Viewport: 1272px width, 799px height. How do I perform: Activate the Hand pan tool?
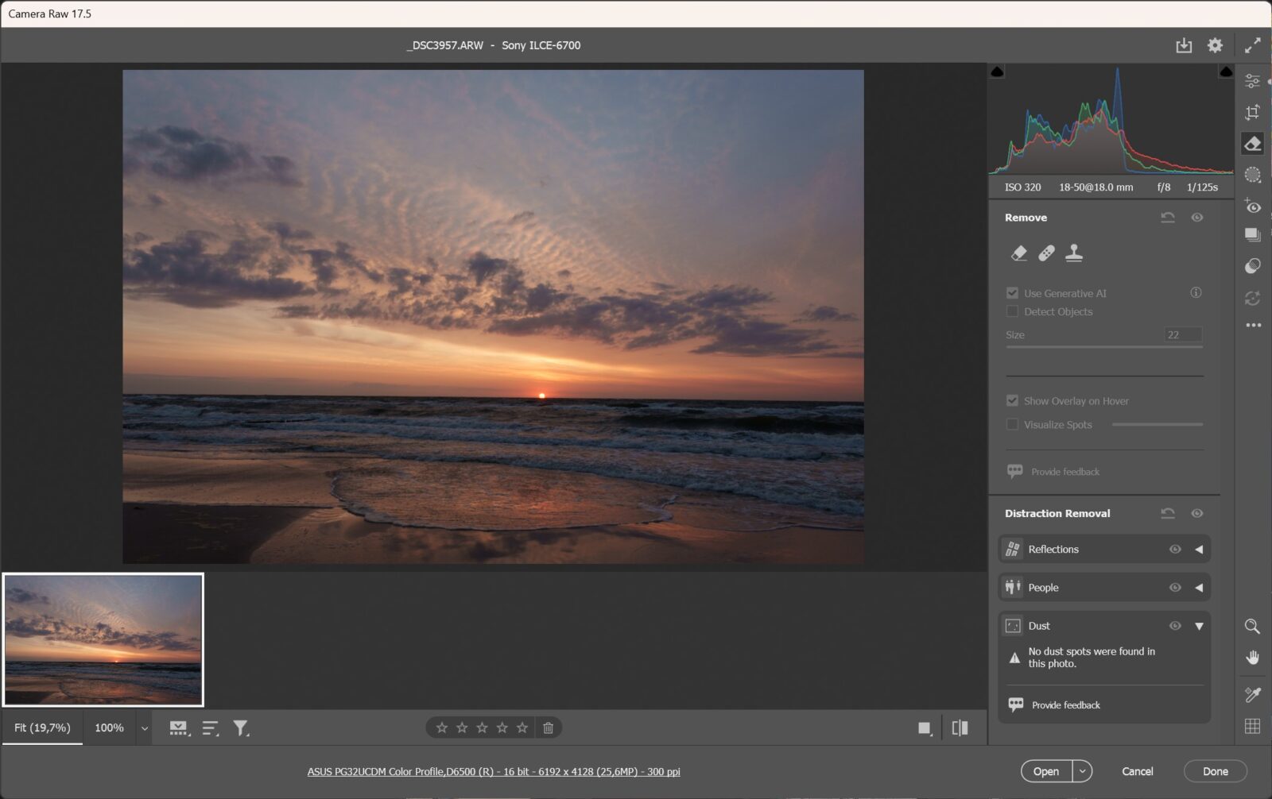pyautogui.click(x=1252, y=658)
